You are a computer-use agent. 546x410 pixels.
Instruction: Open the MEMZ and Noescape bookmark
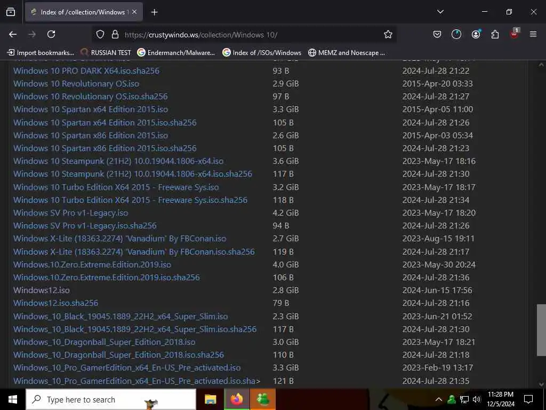[x=347, y=53]
